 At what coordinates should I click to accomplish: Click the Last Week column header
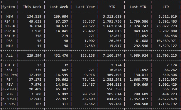(59, 7)
